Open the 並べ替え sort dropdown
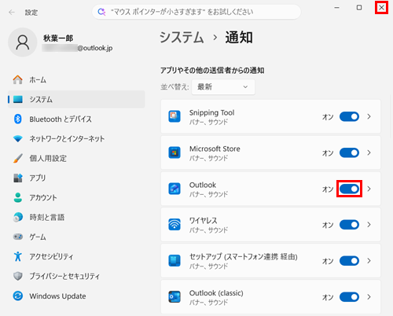 click(x=223, y=87)
